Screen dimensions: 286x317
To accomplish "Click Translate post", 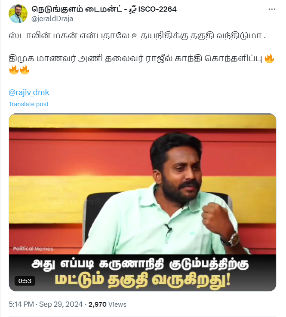I will tap(28, 104).
